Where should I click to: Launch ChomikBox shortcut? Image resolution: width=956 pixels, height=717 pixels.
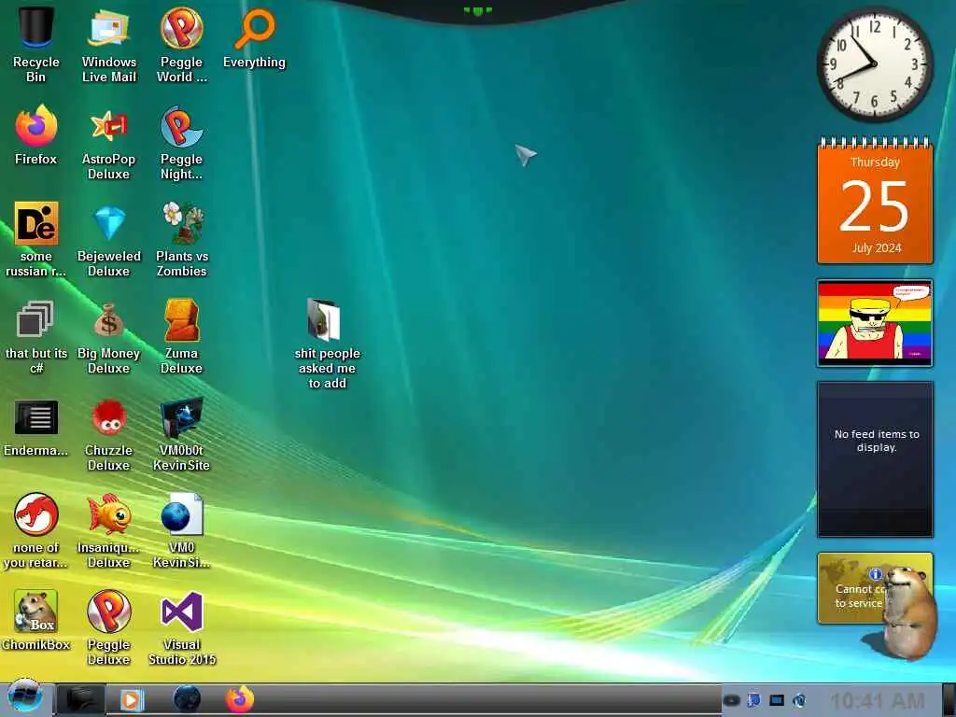tap(36, 620)
